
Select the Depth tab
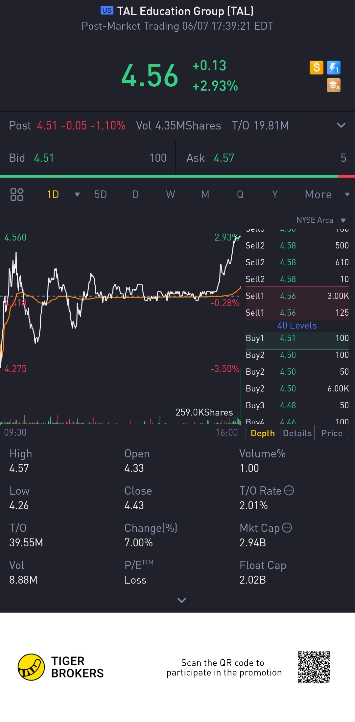click(x=263, y=433)
